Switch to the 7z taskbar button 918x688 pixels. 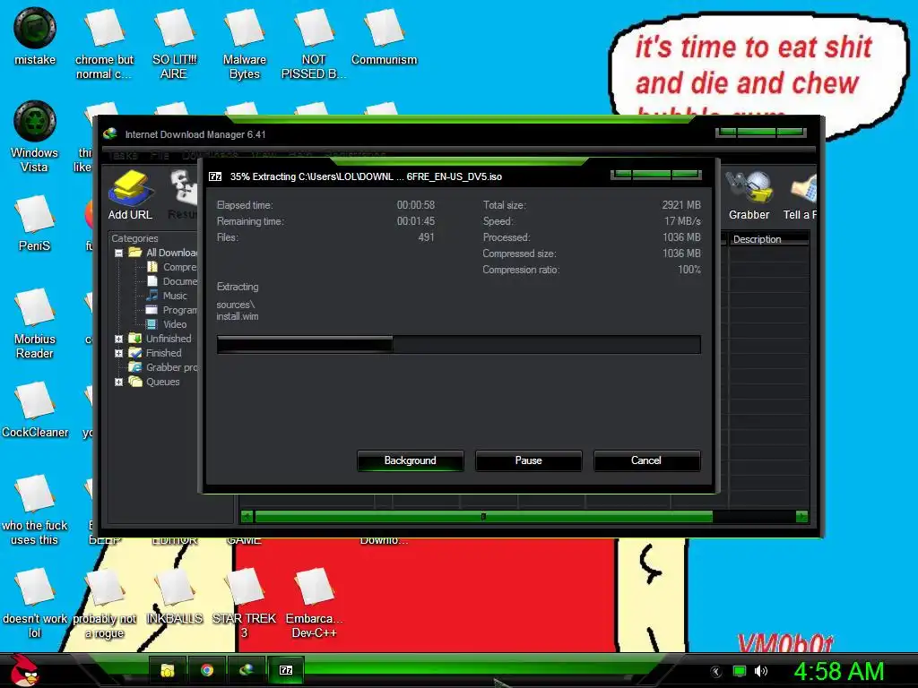tap(286, 670)
